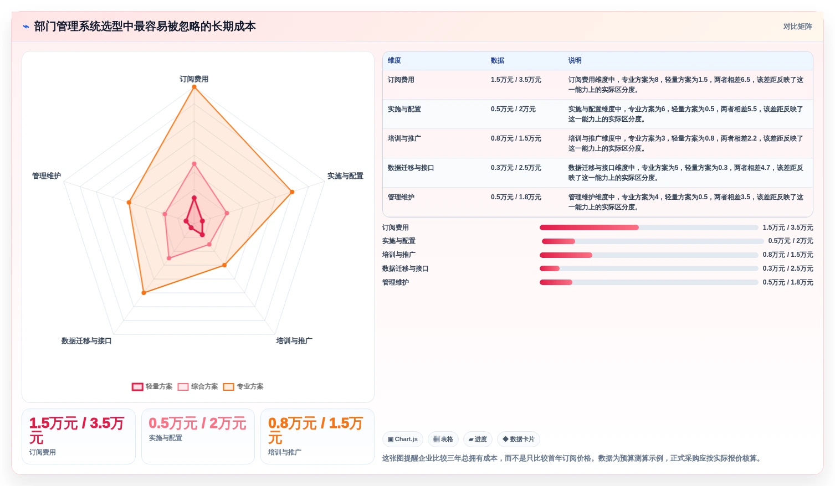The image size is (835, 486).
Task: Click the footnote about 三年总拥有成本
Action: tap(573, 458)
